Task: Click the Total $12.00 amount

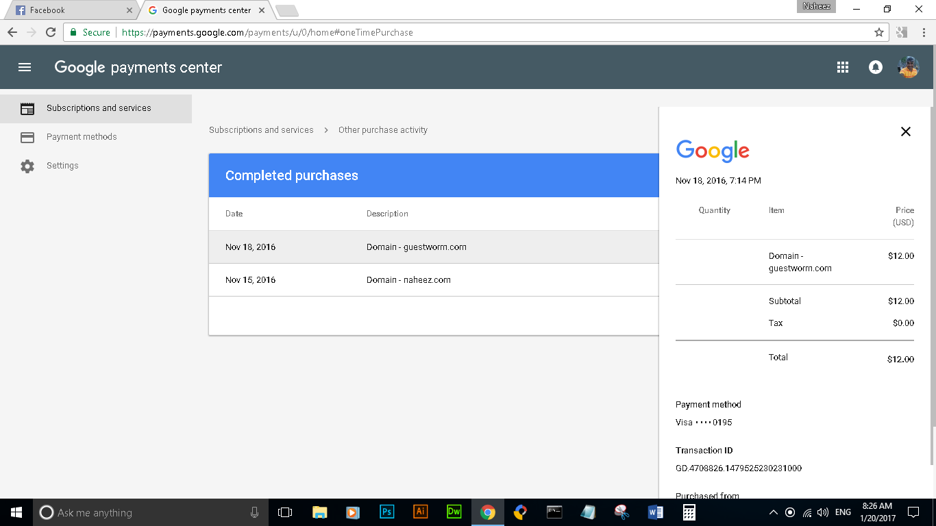Action: (x=900, y=359)
